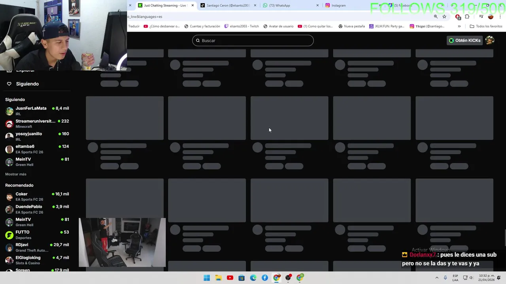This screenshot has width=506, height=284.
Task: Open the clock showing 10:32 p. m.
Action: click(x=486, y=278)
